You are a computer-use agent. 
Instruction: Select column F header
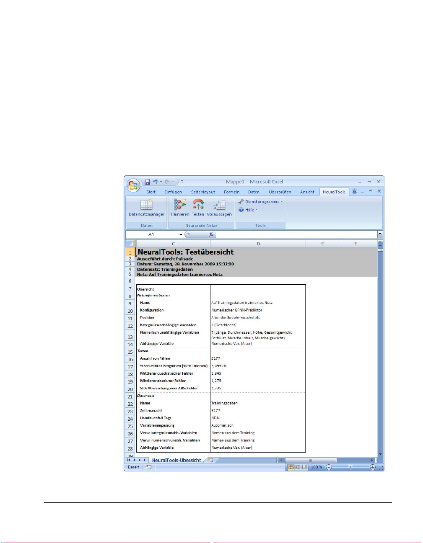pos(356,244)
